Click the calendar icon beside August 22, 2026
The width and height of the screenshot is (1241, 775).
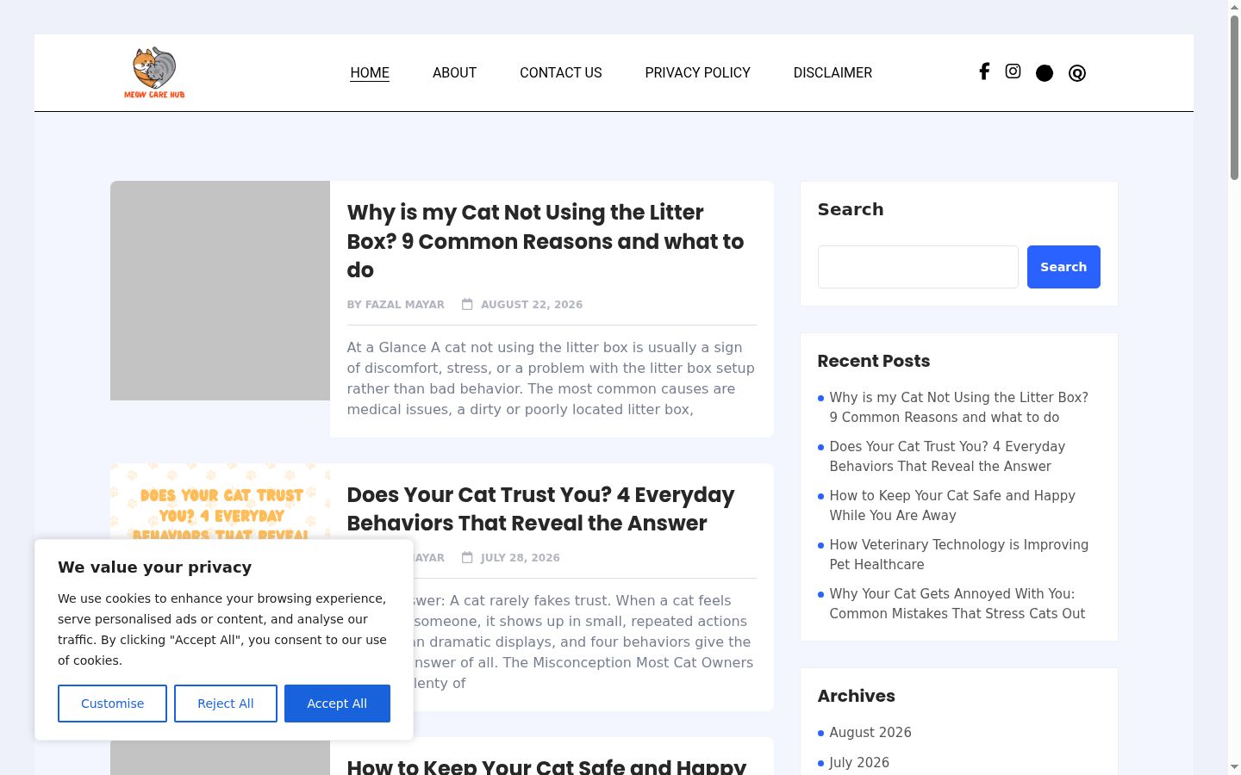[467, 304]
